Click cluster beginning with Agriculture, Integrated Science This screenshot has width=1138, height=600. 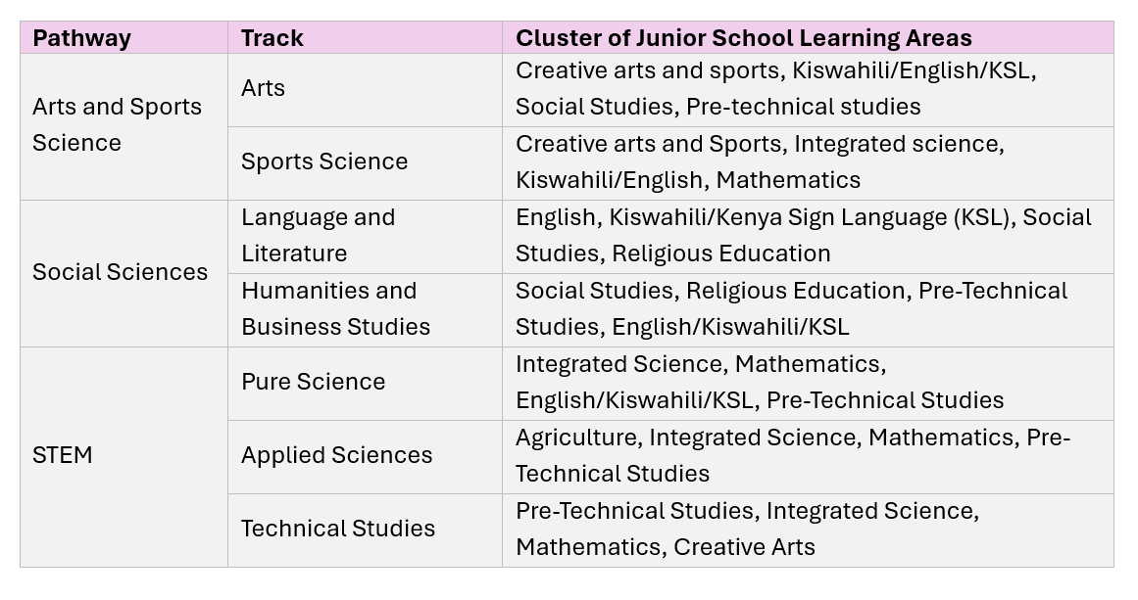coord(808,456)
